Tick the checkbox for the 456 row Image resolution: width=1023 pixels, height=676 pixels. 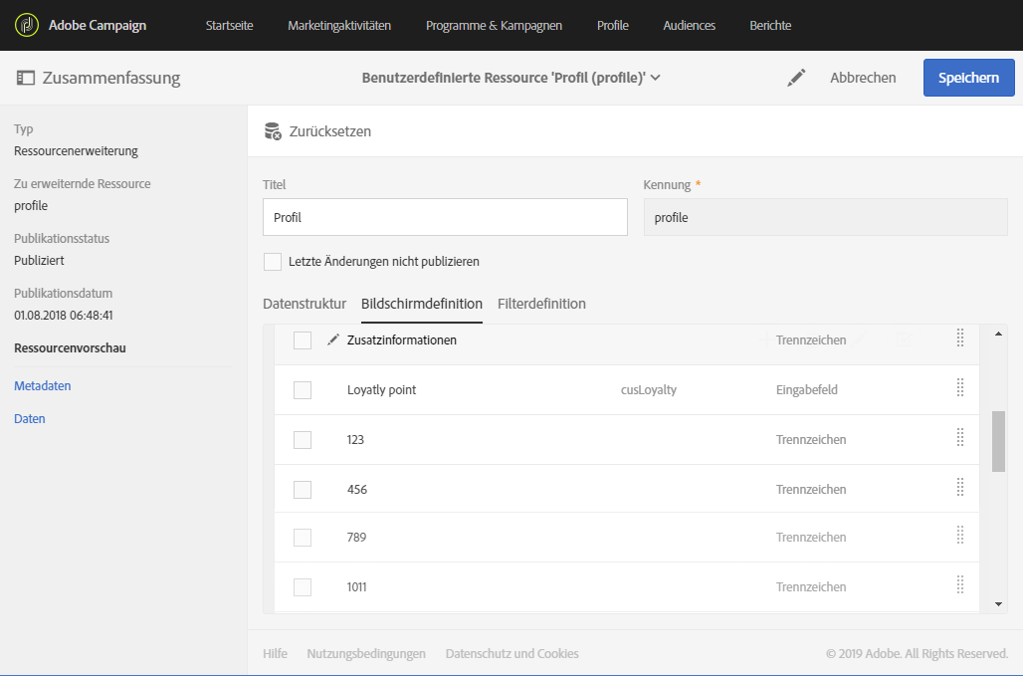303,490
